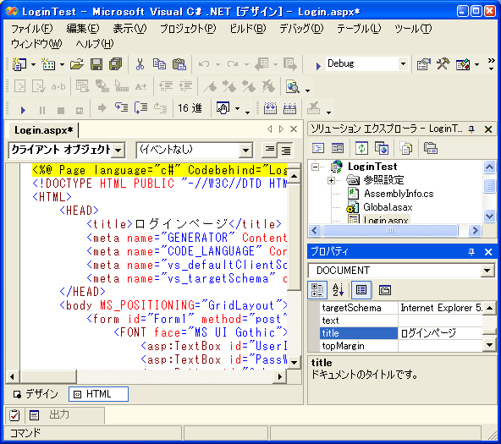Select AssemblyInfo.cs in Solution Explorer

pyautogui.click(x=399, y=194)
